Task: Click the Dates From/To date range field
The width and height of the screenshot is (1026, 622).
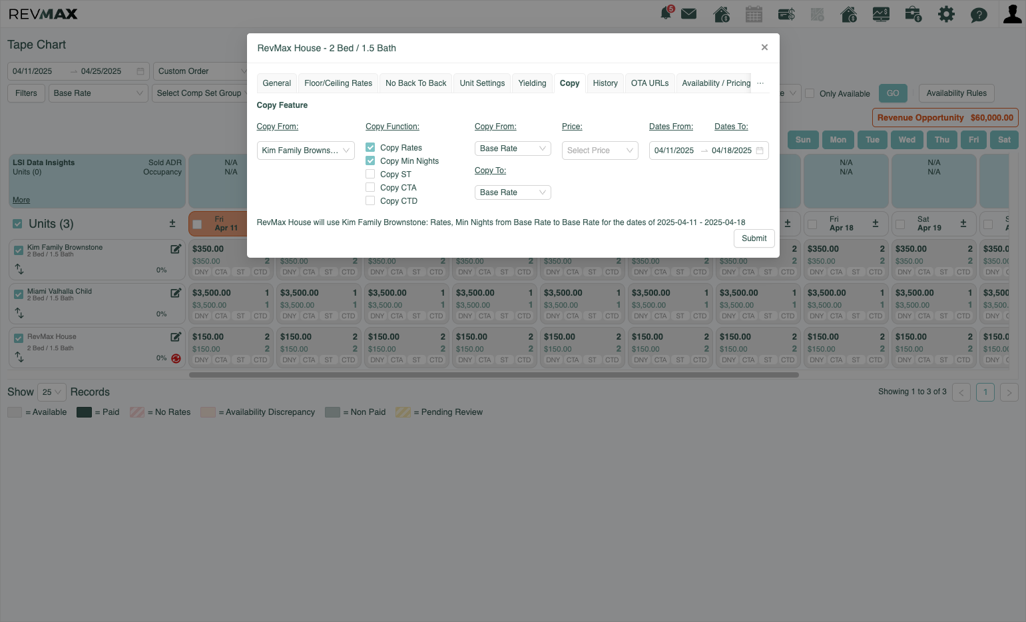Action: tap(709, 151)
